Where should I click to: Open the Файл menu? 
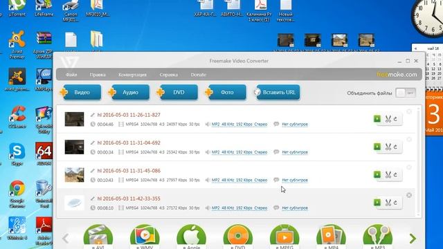[x=71, y=75]
